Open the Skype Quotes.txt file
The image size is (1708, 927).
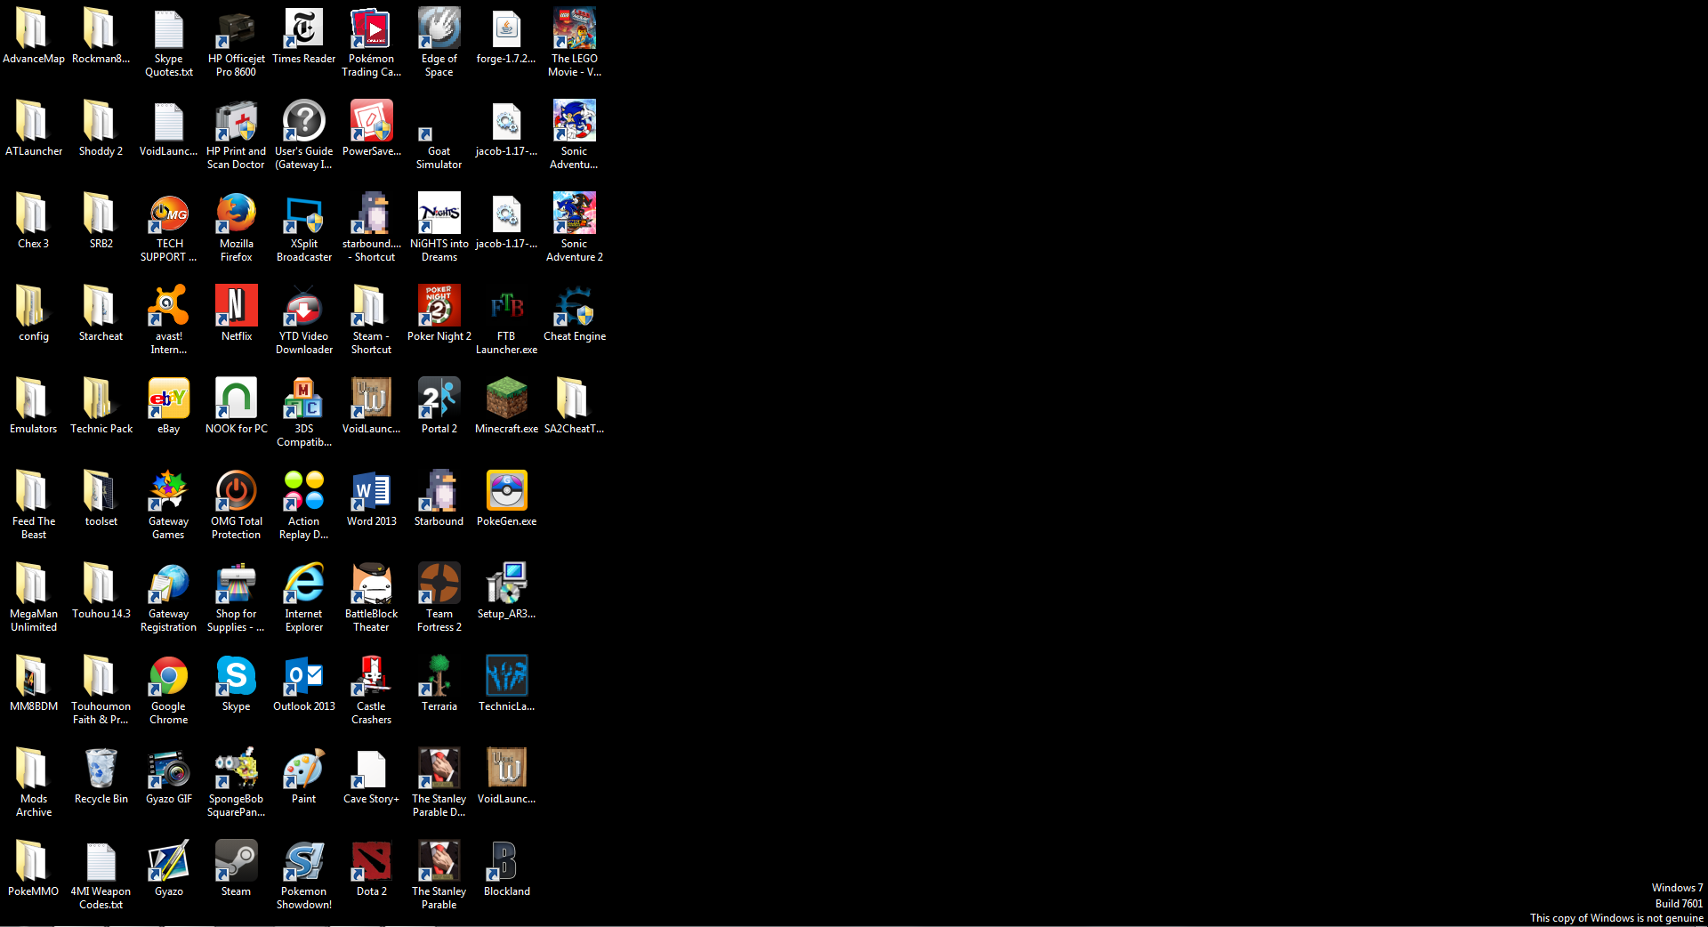(x=169, y=29)
